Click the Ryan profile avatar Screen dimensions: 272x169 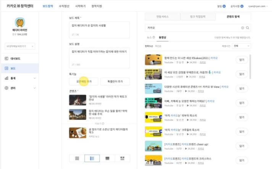click(20, 22)
